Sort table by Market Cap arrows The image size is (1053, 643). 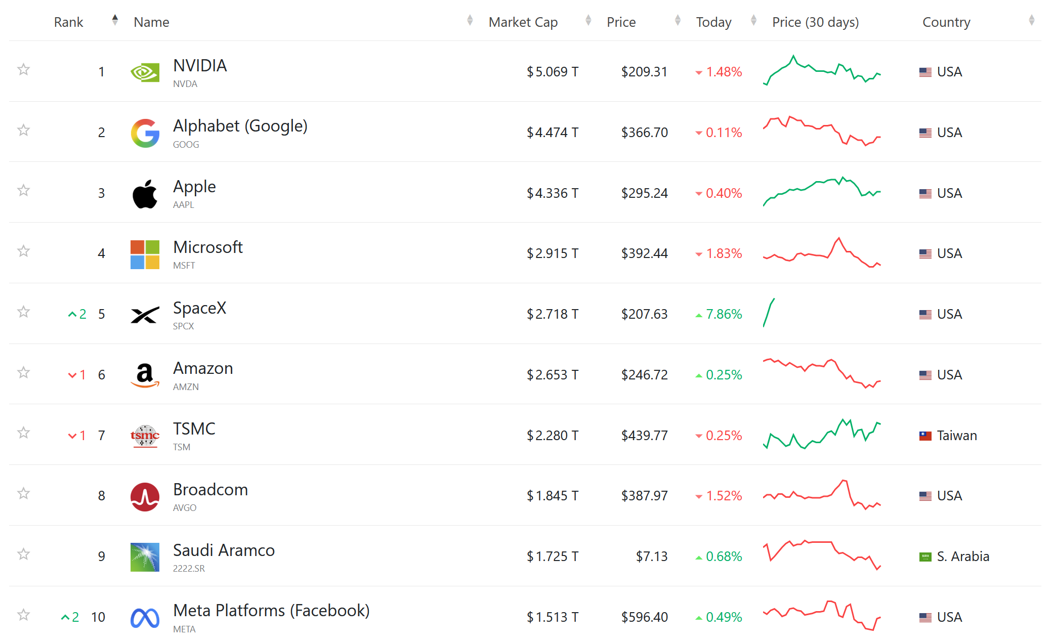[588, 20]
